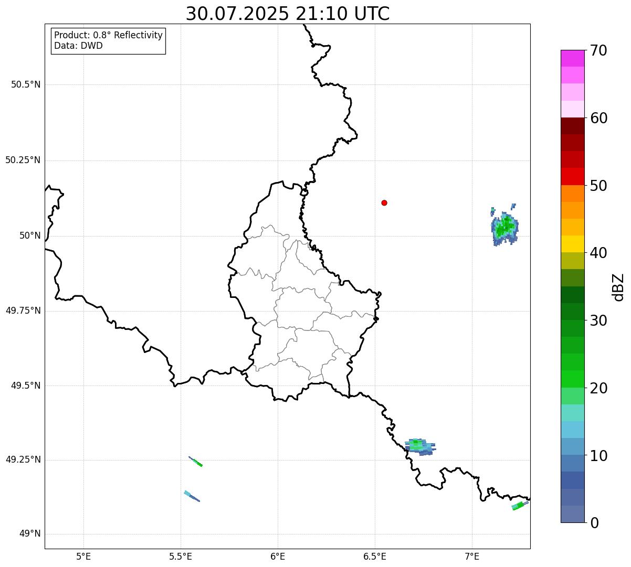Click the latitude label 50.5°N

26,85
